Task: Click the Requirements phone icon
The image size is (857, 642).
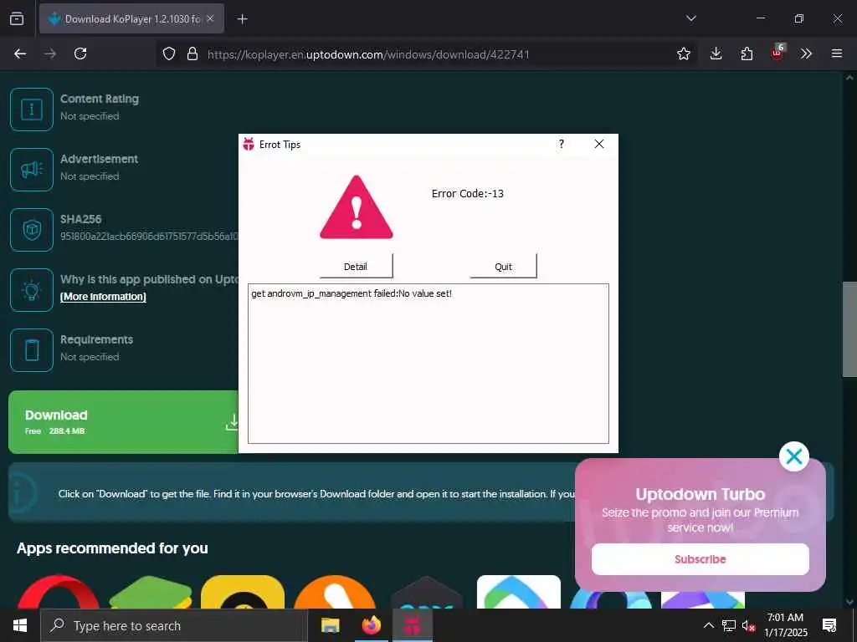Action: [x=32, y=350]
